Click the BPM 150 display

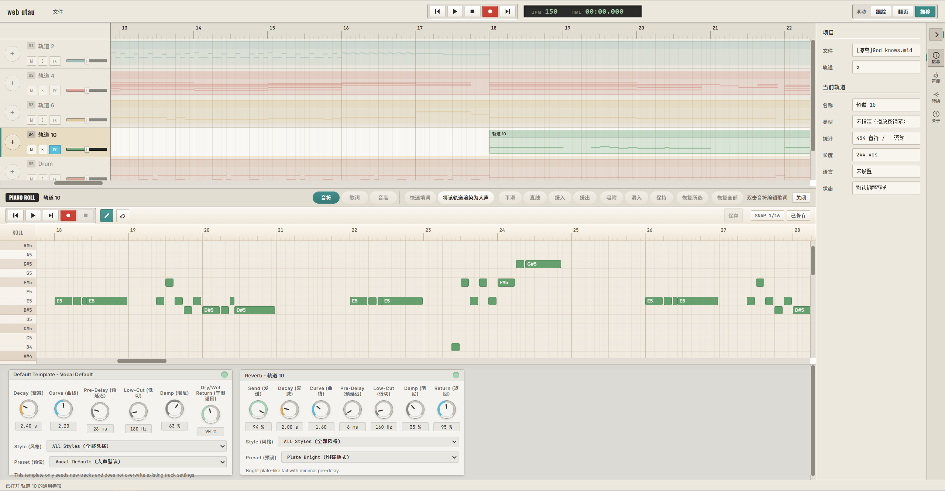coord(544,12)
